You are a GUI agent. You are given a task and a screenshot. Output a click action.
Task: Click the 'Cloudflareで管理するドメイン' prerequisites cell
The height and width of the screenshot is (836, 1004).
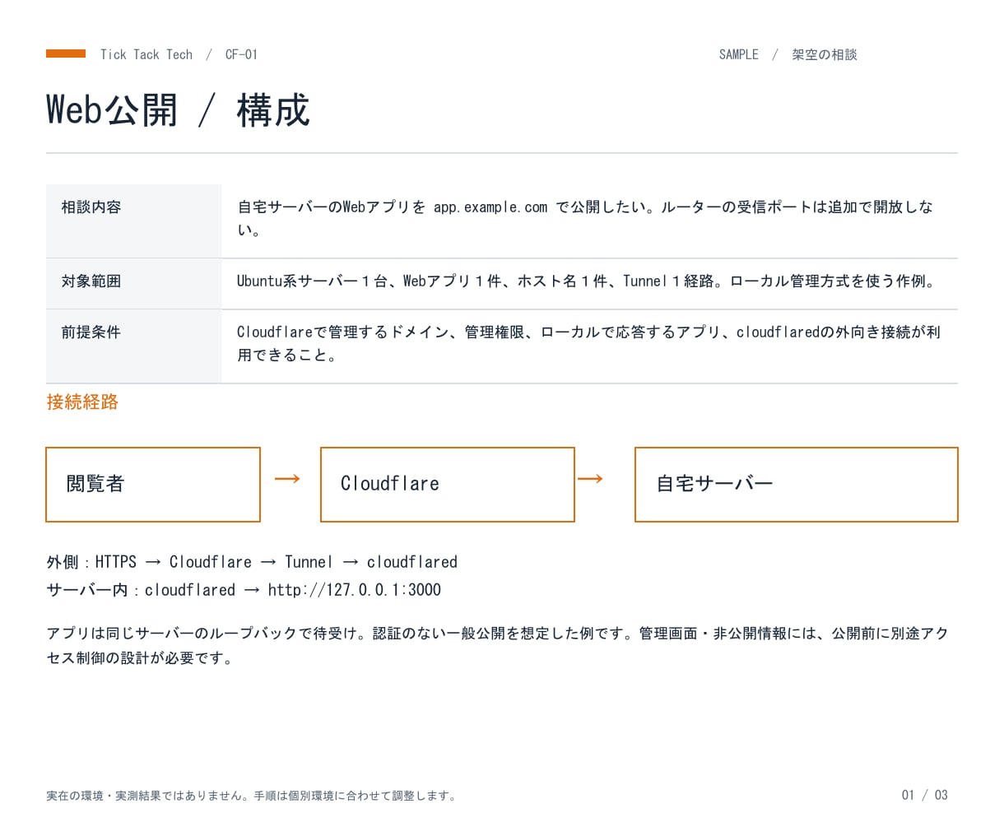pyautogui.click(x=589, y=346)
